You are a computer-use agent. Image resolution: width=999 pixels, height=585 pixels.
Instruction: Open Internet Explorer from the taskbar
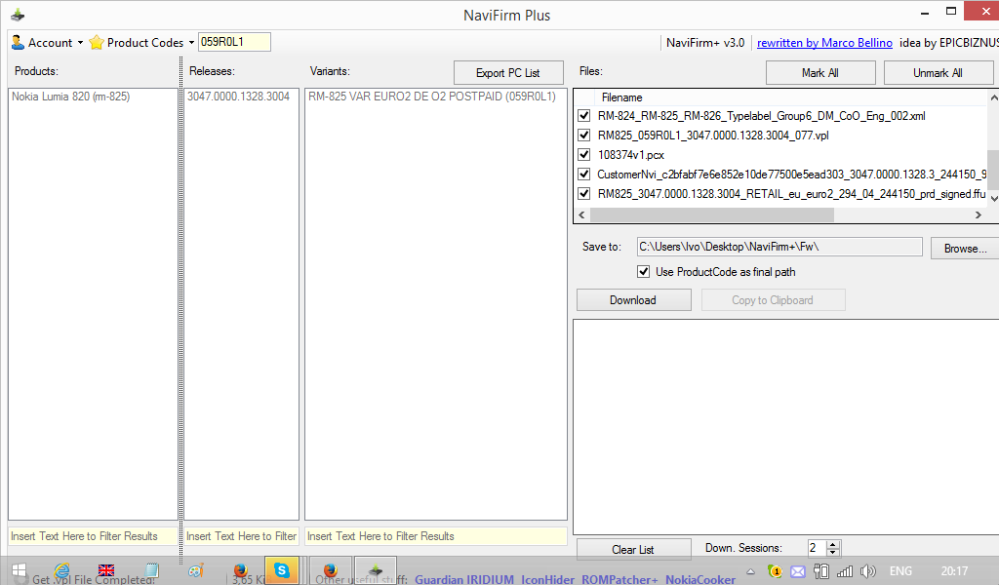[x=61, y=570]
